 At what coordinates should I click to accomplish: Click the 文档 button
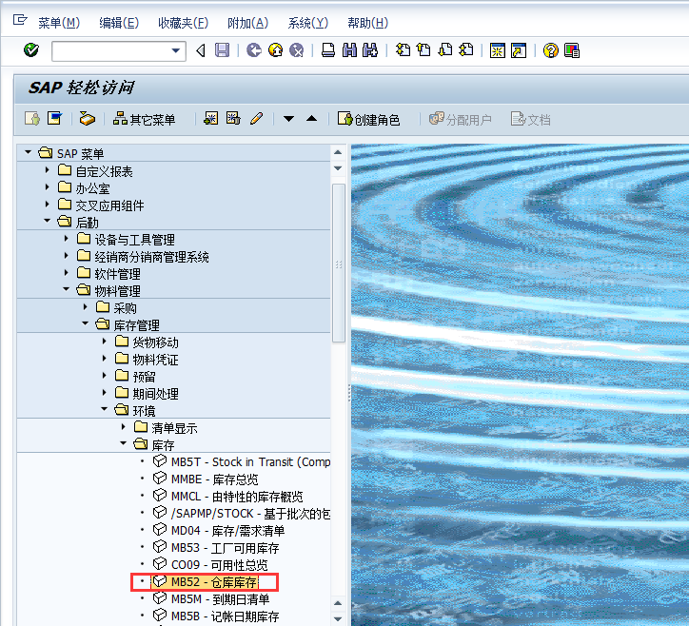tap(530, 119)
